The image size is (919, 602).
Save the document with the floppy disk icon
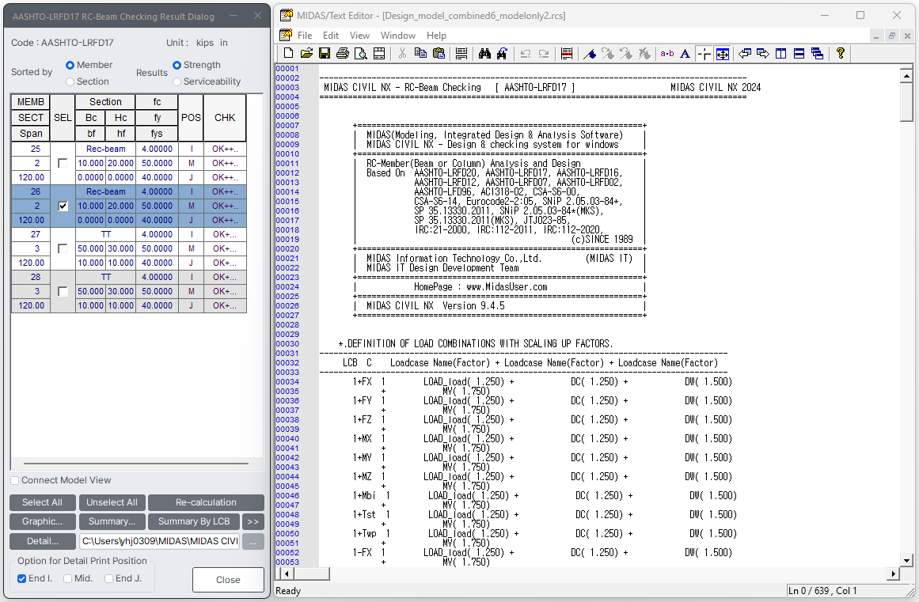click(x=324, y=53)
